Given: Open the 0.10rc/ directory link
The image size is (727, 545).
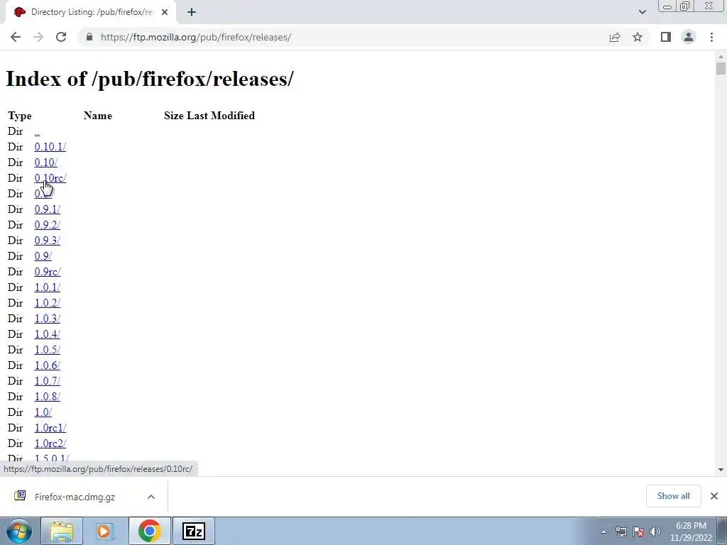Looking at the screenshot, I should tap(50, 178).
